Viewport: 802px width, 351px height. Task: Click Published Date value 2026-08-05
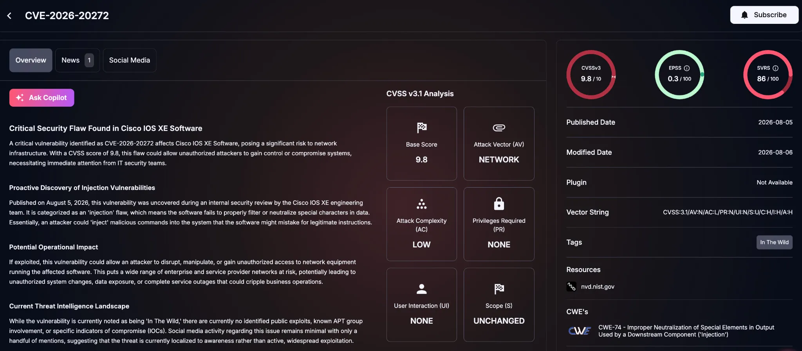tap(775, 122)
